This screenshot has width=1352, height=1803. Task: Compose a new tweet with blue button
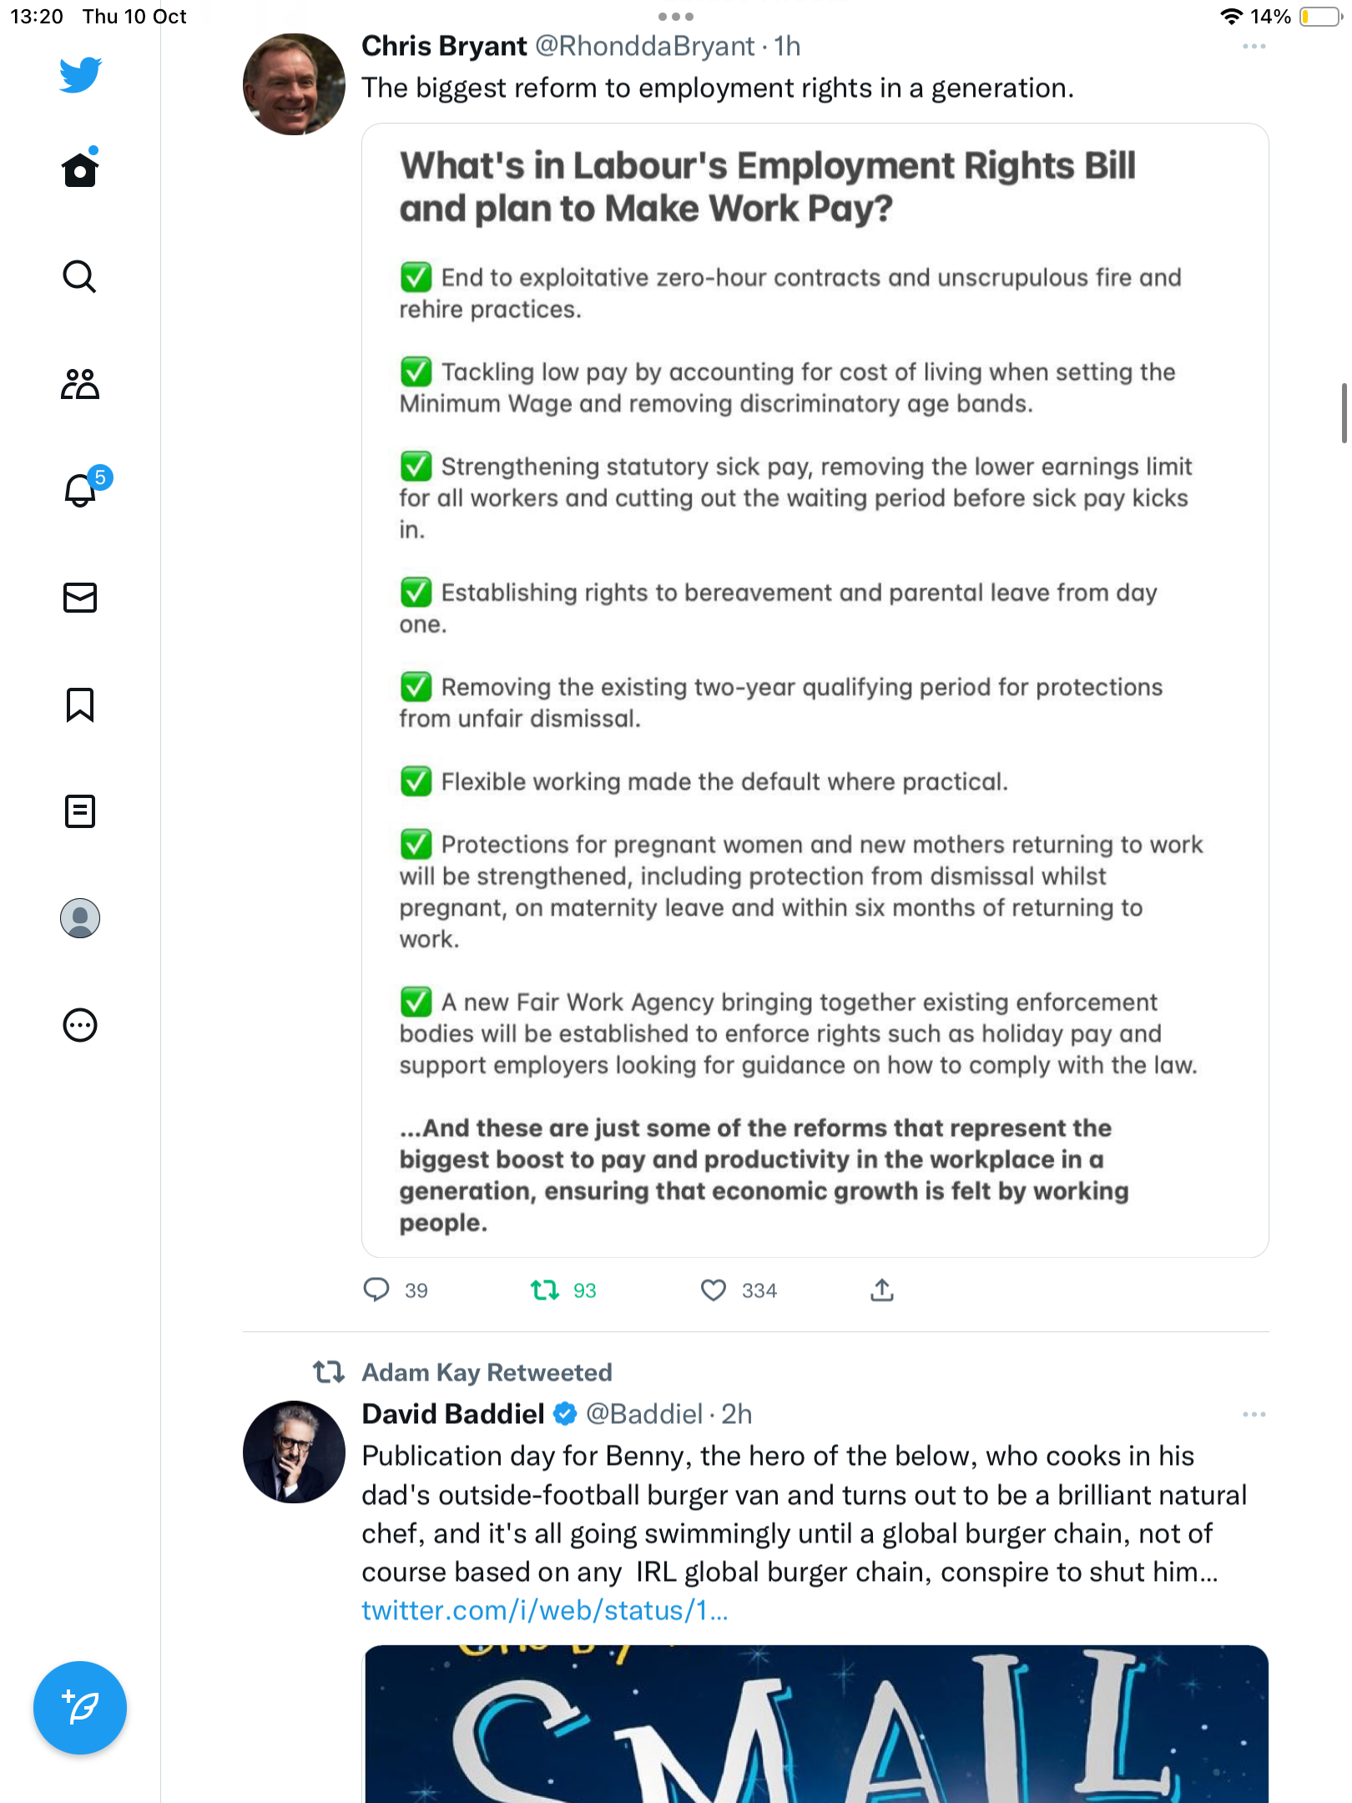click(x=80, y=1708)
